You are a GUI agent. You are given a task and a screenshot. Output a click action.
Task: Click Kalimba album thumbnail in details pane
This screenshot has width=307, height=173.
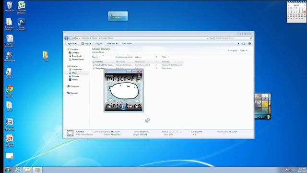[x=71, y=133]
